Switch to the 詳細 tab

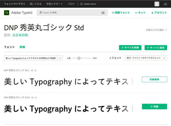click(x=22, y=47)
